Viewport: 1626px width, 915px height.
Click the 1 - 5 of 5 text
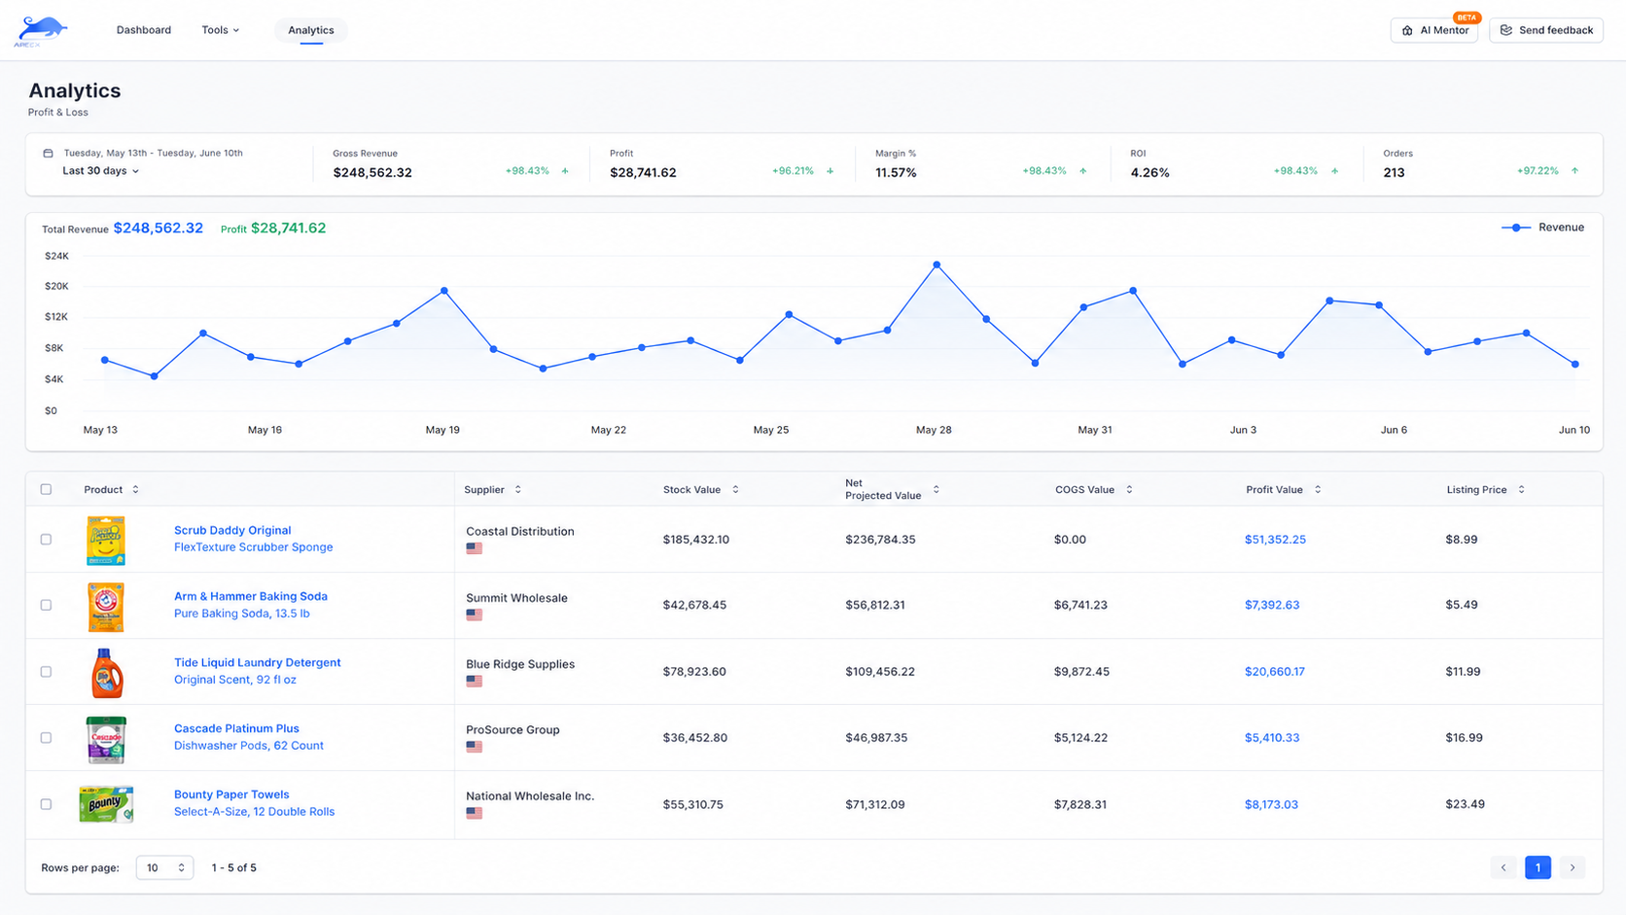pyautogui.click(x=234, y=867)
